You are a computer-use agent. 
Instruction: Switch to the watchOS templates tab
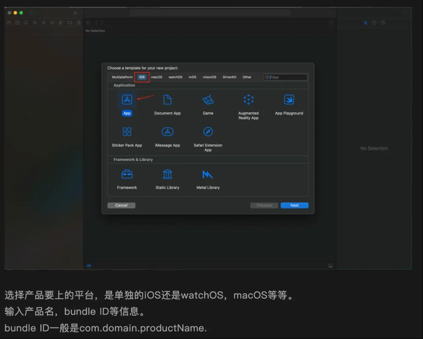click(x=175, y=77)
